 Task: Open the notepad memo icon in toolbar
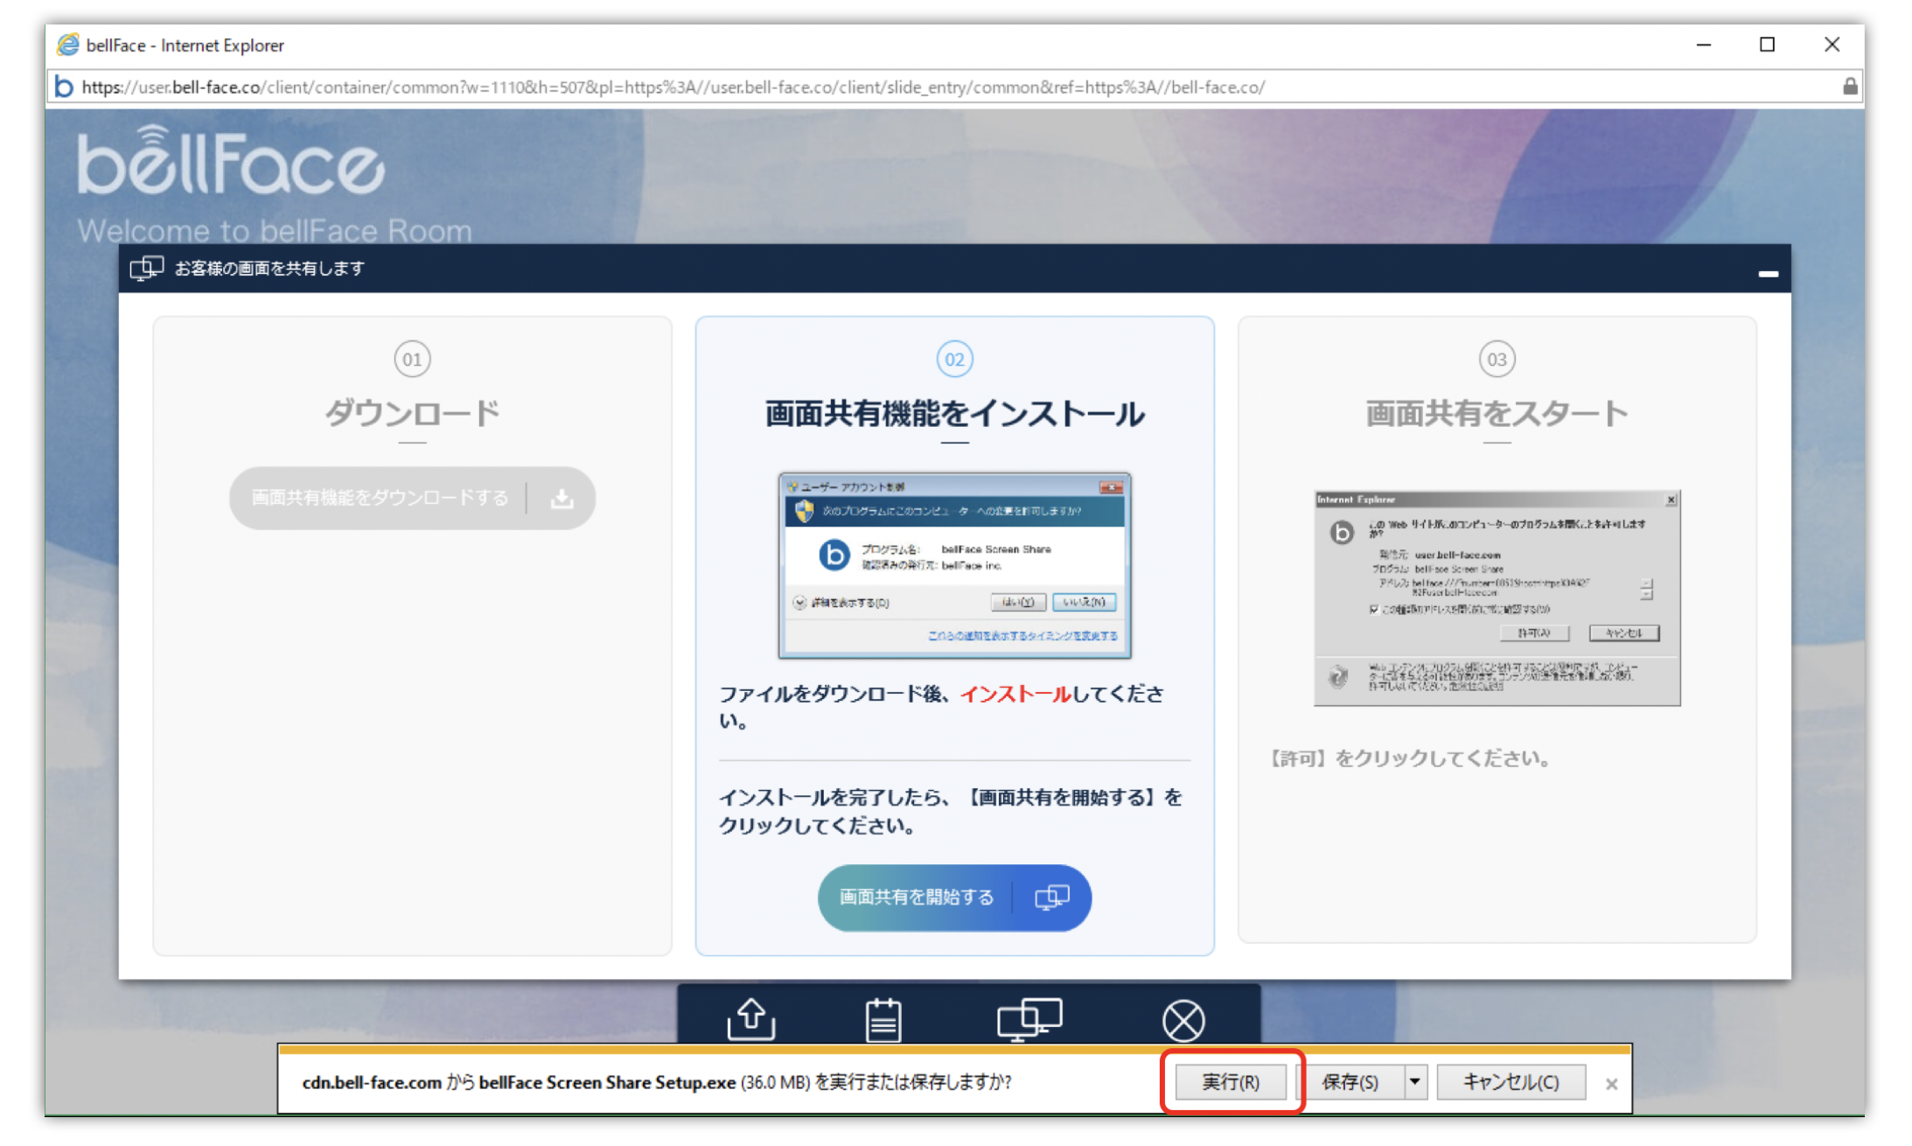(x=883, y=1020)
